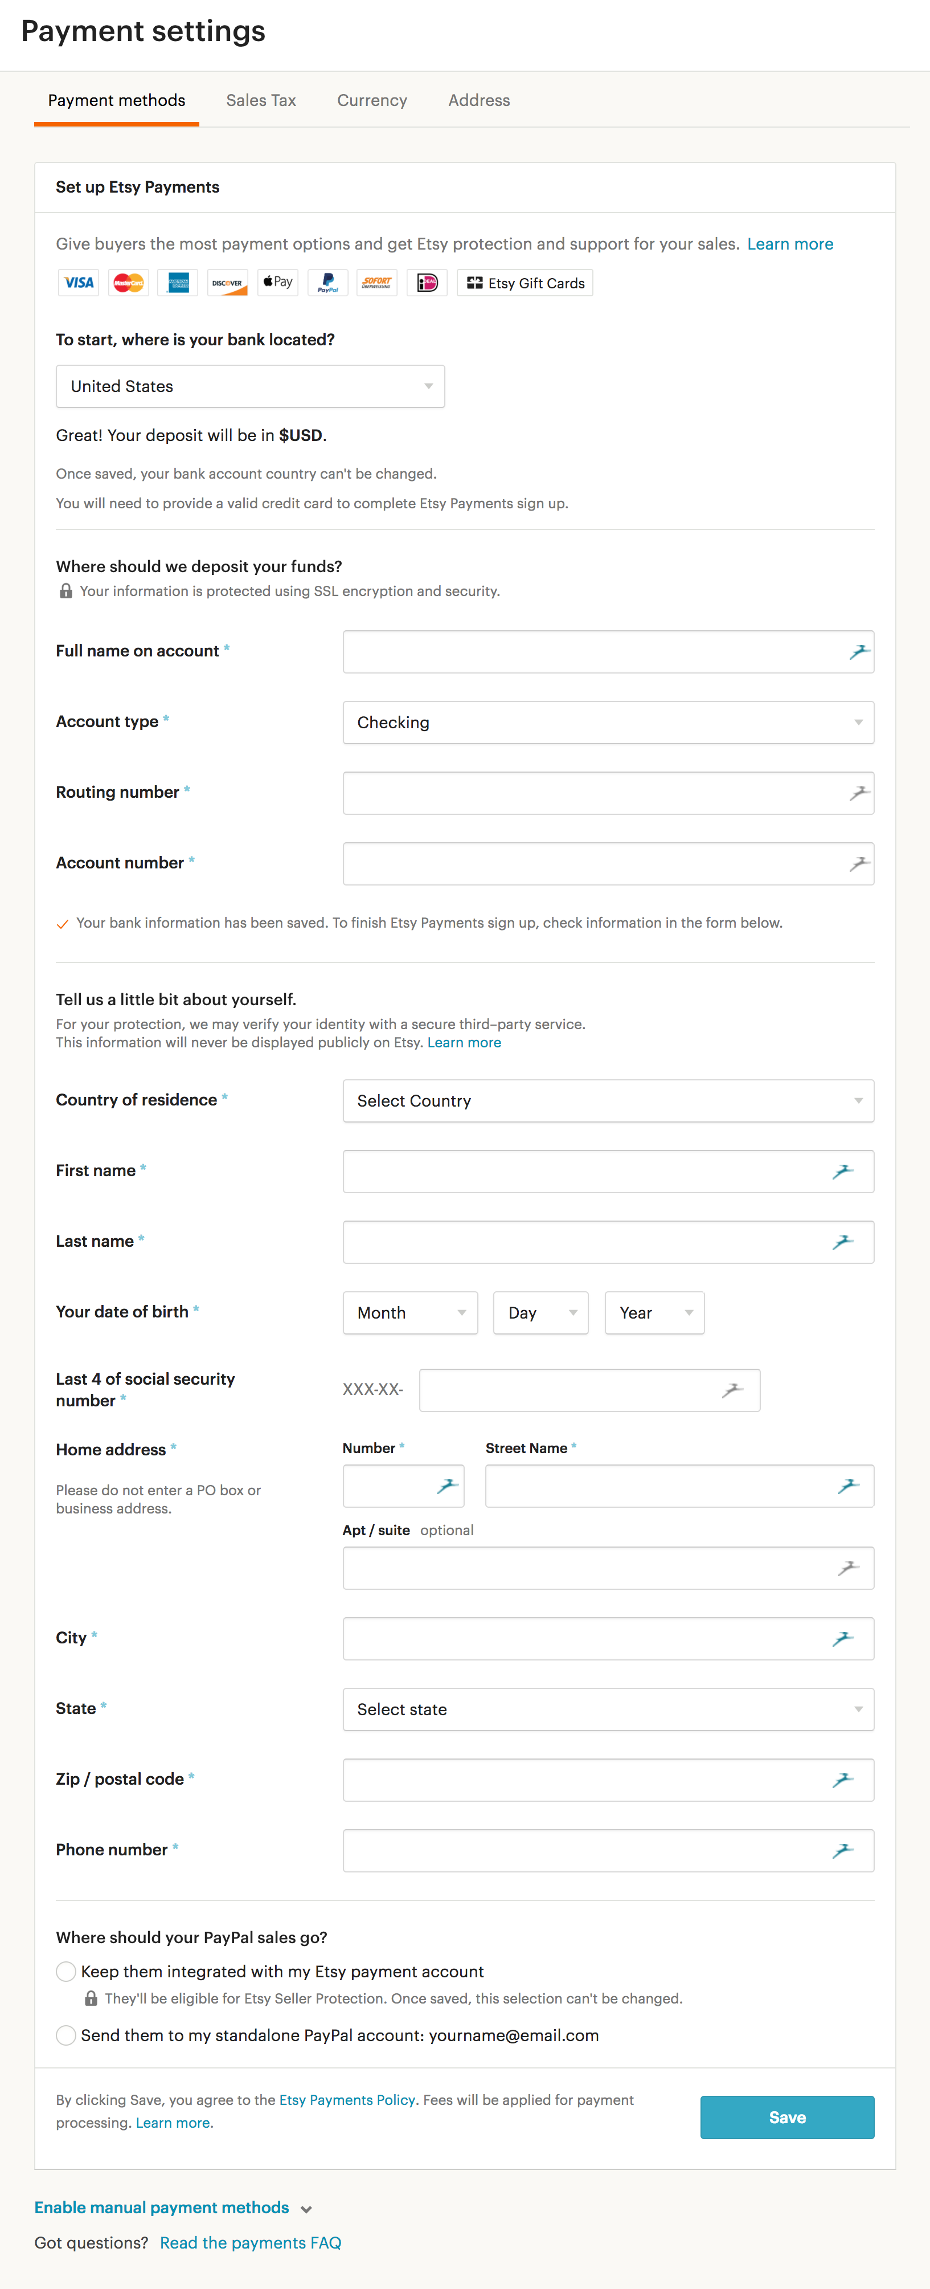This screenshot has width=930, height=2289.
Task: Open the Select state dropdown
Action: click(x=608, y=1709)
